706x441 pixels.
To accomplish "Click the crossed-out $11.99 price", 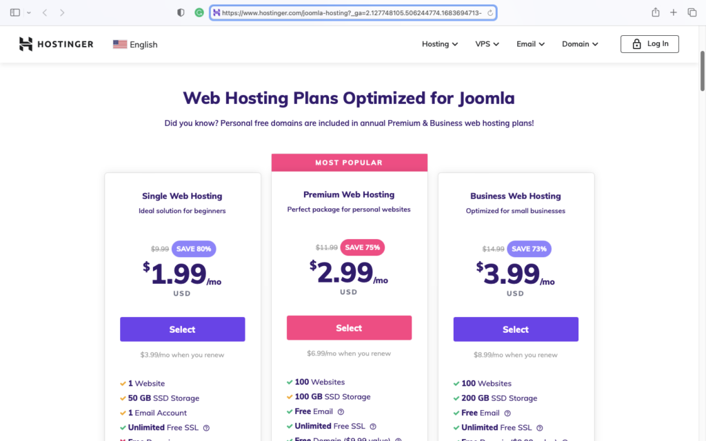I will click(x=326, y=247).
